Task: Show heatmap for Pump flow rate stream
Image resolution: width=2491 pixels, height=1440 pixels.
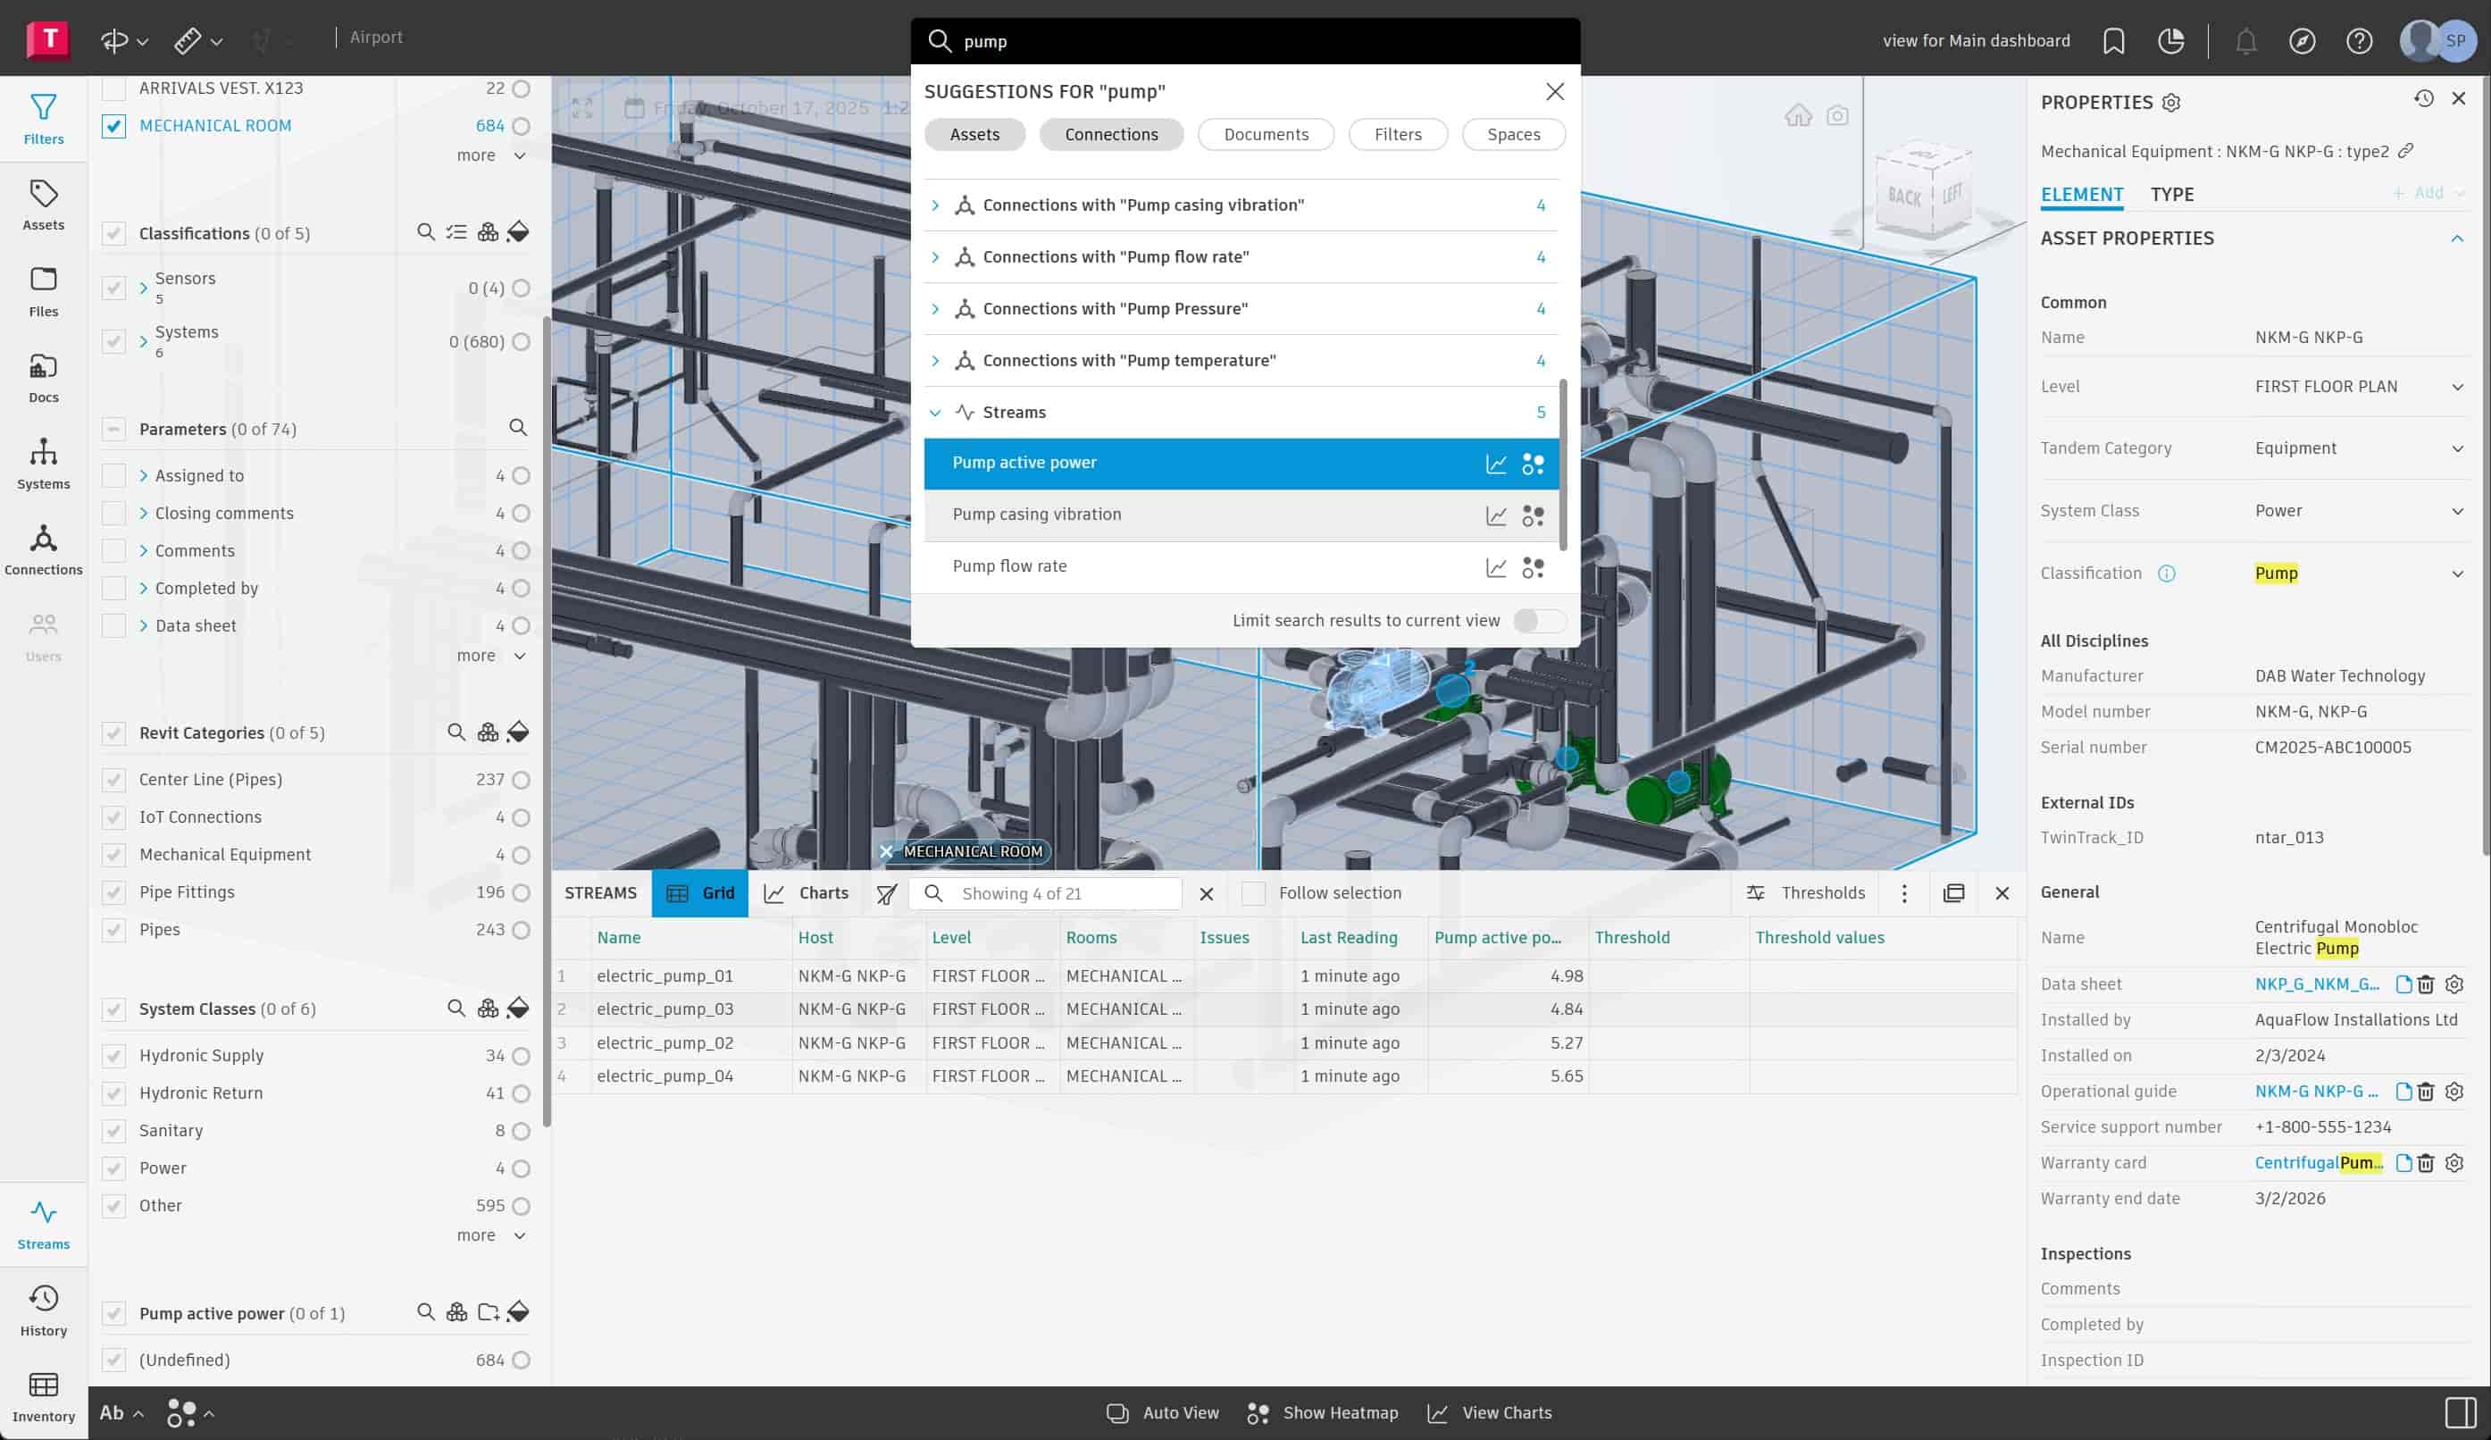Action: [x=1532, y=567]
